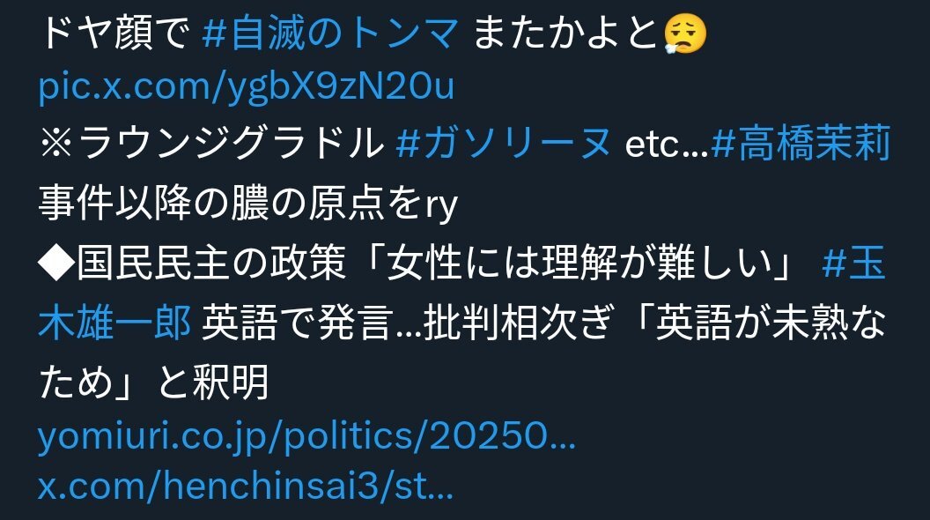This screenshot has height=520, width=930.
Task: Click the '◆国民民主の政策' text
Action: (x=192, y=263)
